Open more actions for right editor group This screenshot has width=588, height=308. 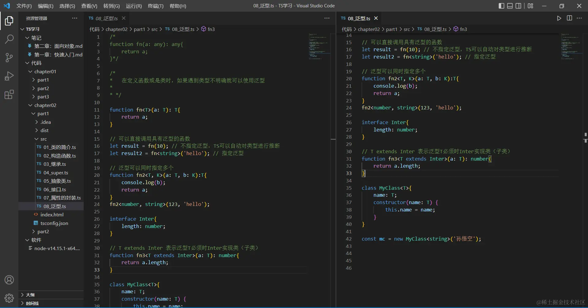(579, 18)
